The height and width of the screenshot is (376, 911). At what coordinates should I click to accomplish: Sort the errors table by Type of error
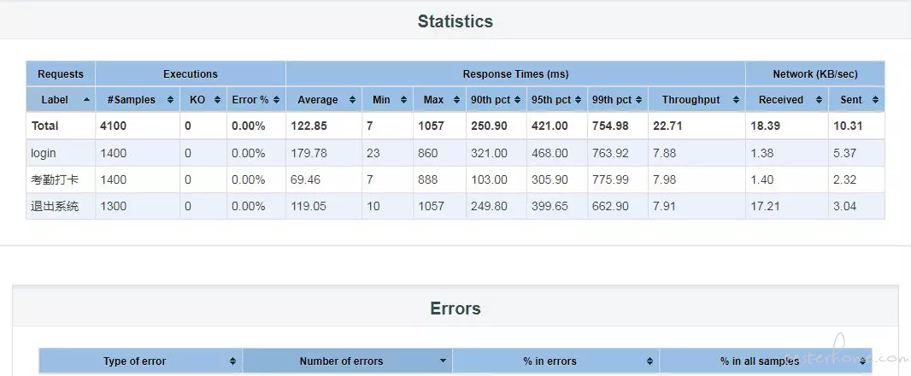pyautogui.click(x=141, y=361)
